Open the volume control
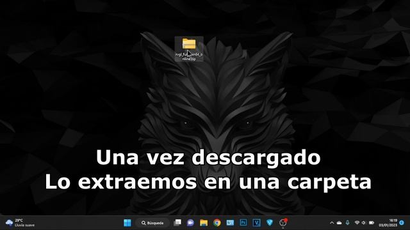Screen dimensions: 410x230 364,223
